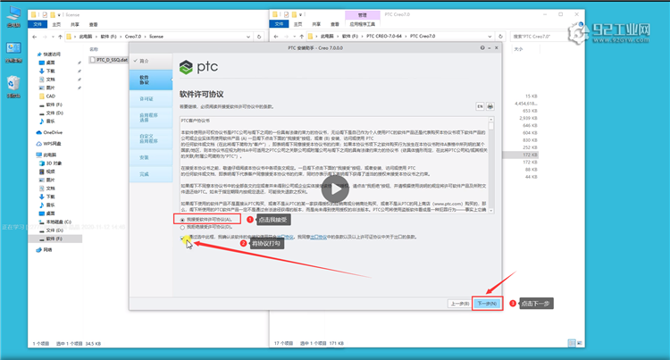Click Creo7.0 breadcrumb in license Explorer
This screenshot has width=670, height=360.
pos(133,37)
